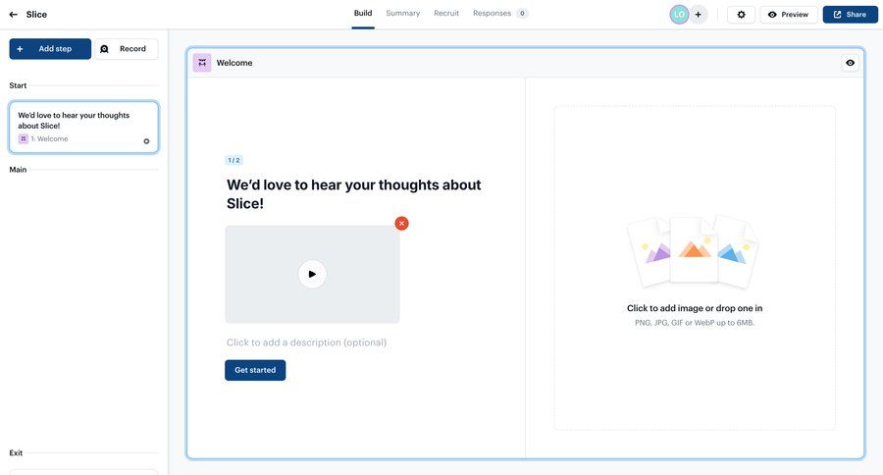Click the Record button
This screenshot has height=475, width=883.
[x=127, y=49]
